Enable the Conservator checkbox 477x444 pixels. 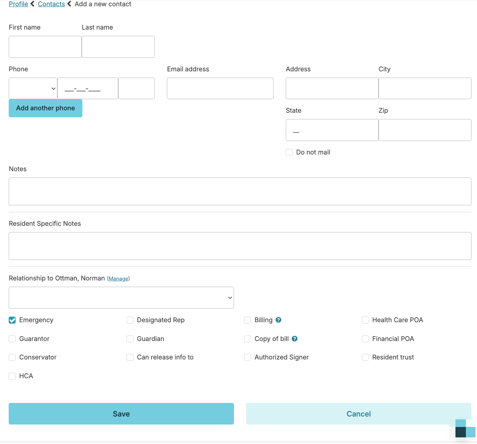(12, 357)
